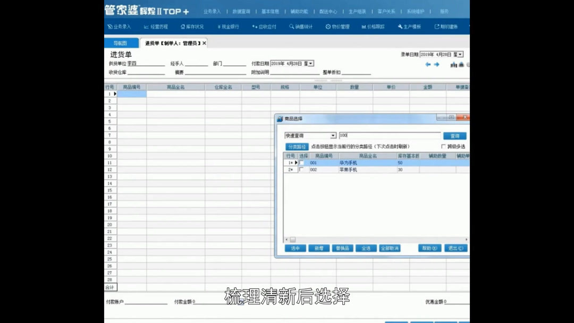Open the 快速查询 search type dropdown
Screen dimensions: 574x323
334,135
